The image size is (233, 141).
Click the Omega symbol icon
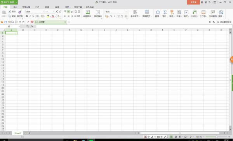pyautogui.click(x=158, y=12)
